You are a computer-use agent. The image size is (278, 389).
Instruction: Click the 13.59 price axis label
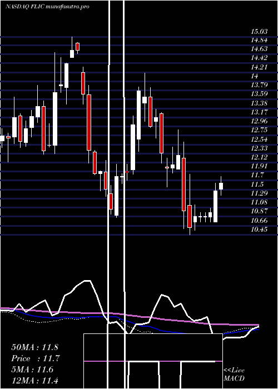[x=260, y=94]
